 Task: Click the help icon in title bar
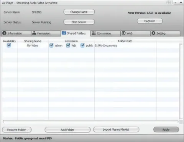click(x=168, y=2)
